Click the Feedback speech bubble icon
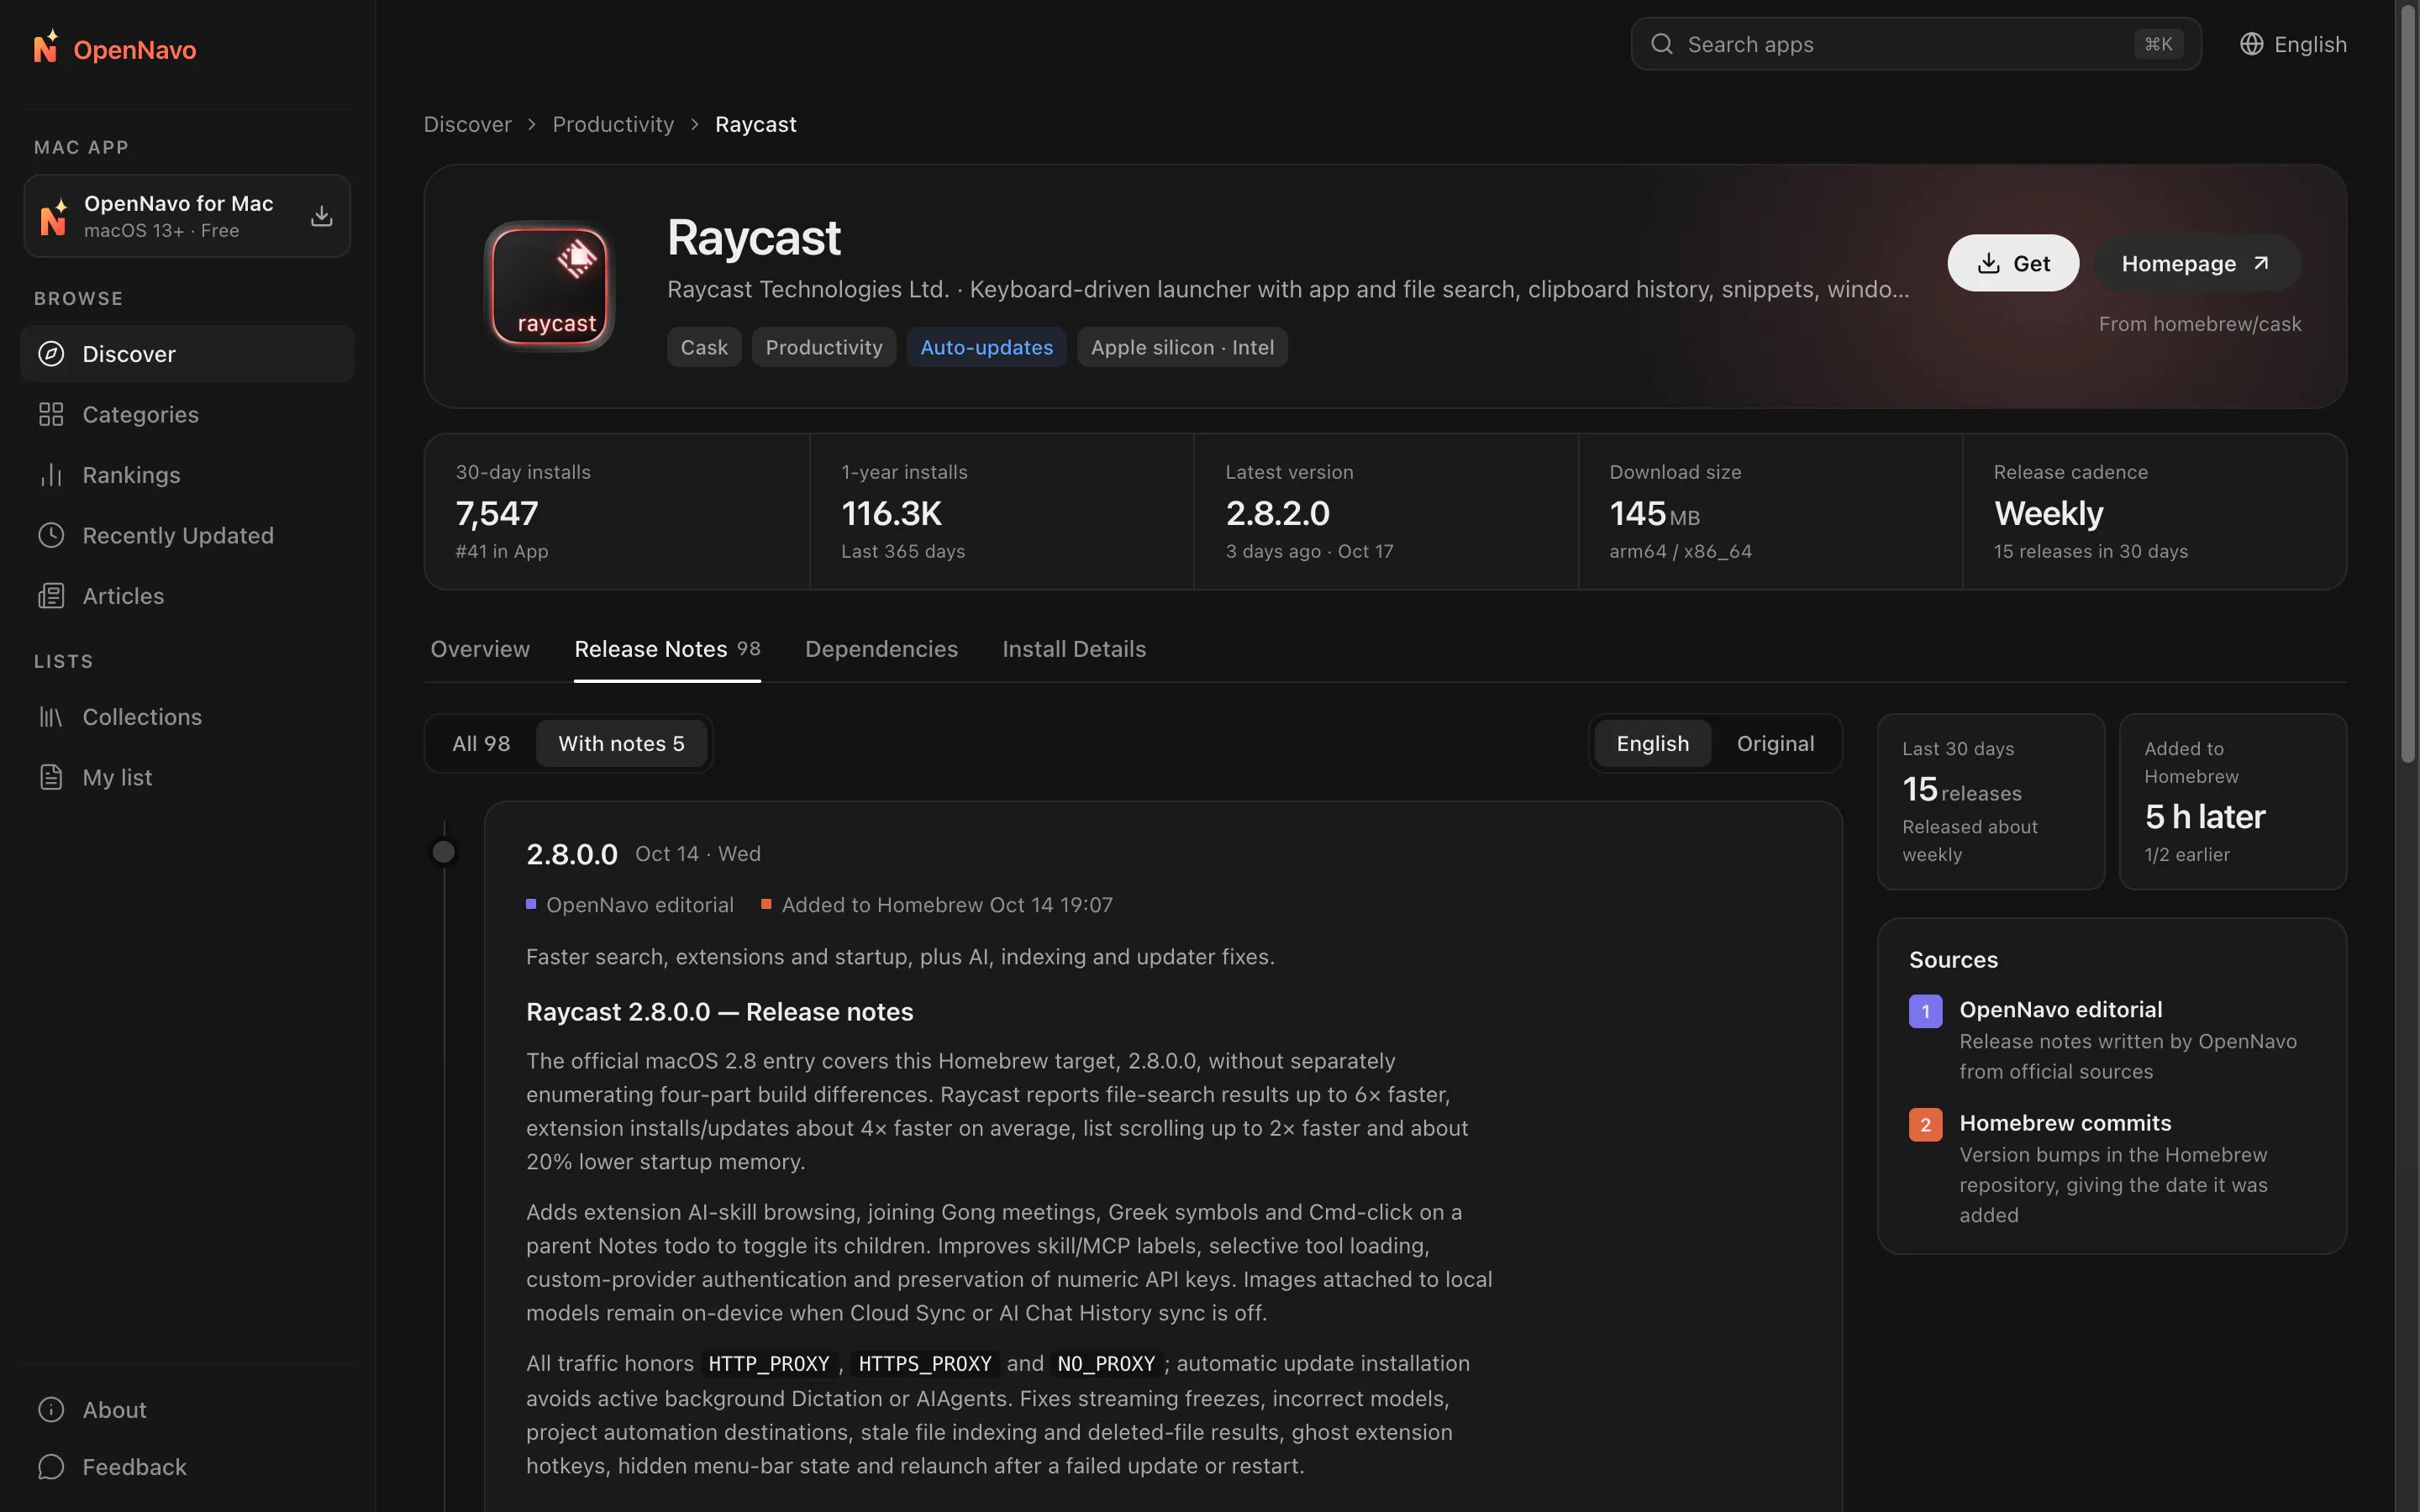 pyautogui.click(x=51, y=1467)
